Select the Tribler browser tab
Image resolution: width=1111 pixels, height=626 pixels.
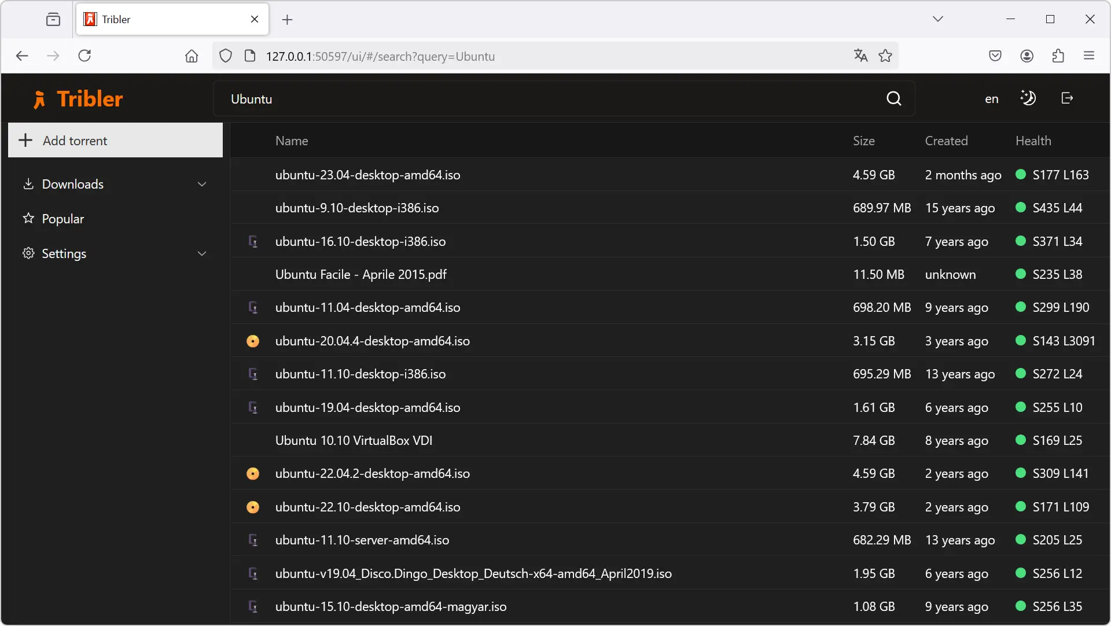click(x=172, y=19)
